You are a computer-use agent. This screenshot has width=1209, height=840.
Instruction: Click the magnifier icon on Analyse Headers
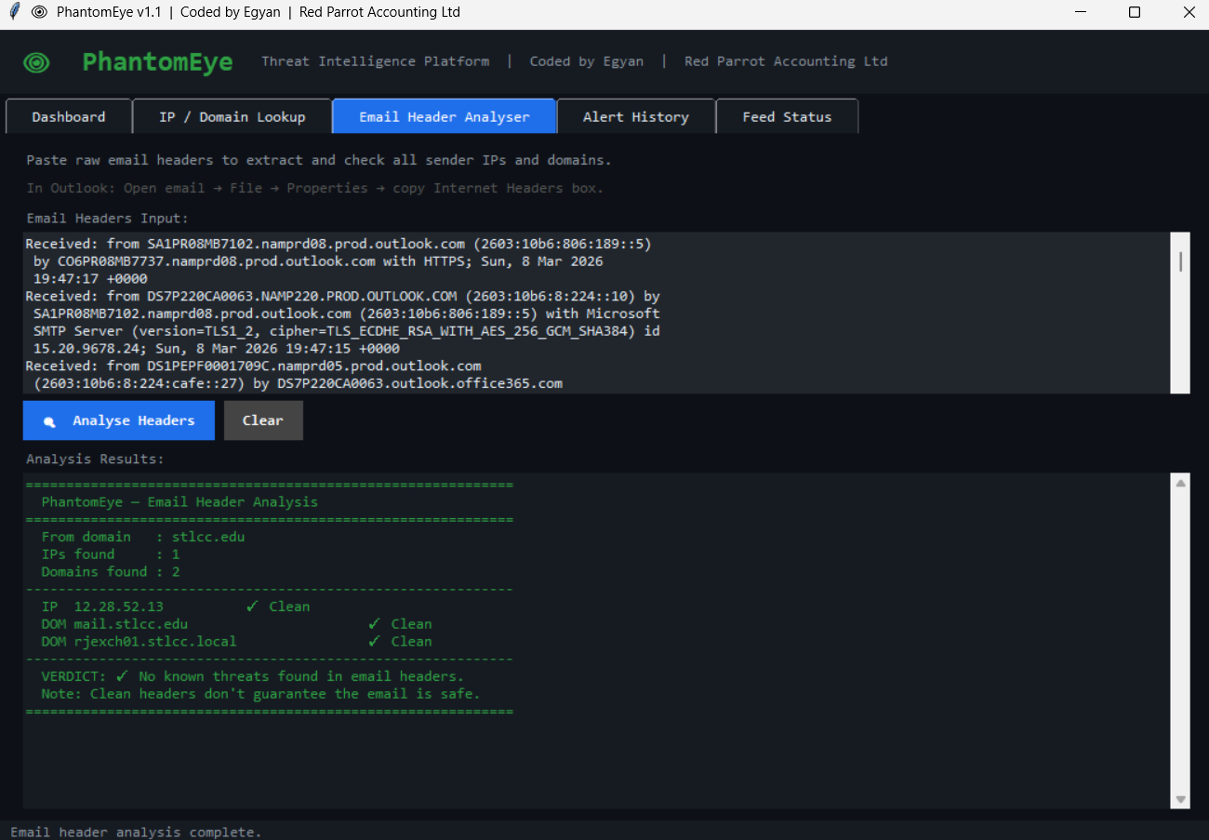(x=50, y=421)
